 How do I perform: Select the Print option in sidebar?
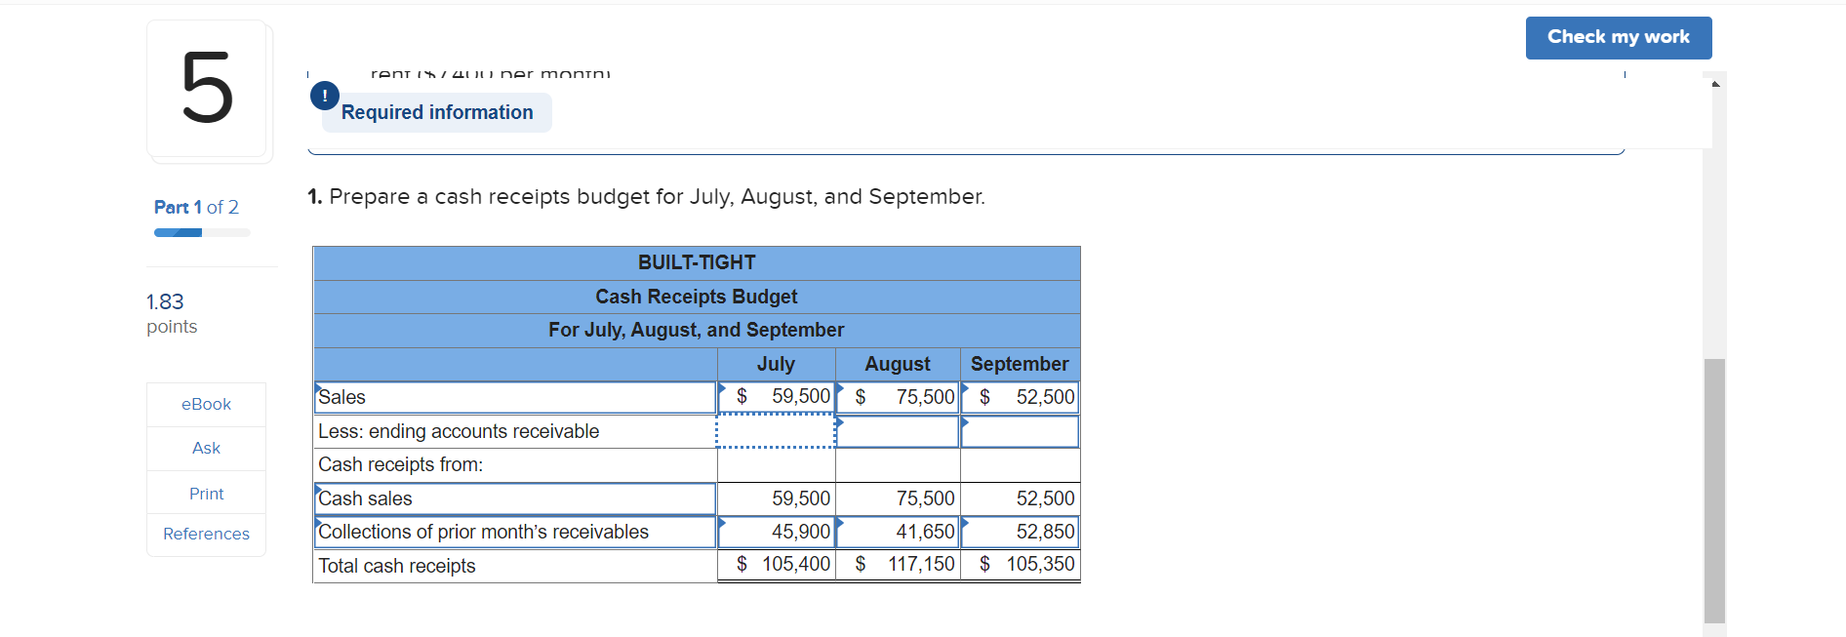(x=206, y=494)
